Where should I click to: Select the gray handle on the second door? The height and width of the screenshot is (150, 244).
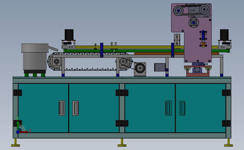75,108
